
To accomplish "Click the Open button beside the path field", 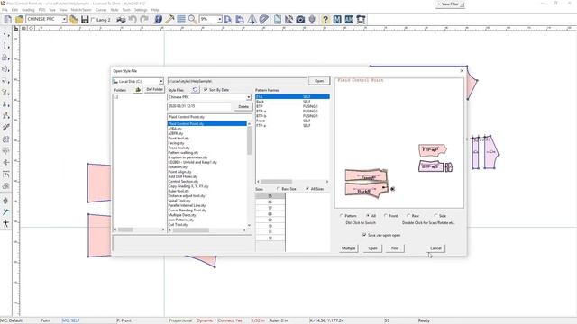I will tap(319, 81).
